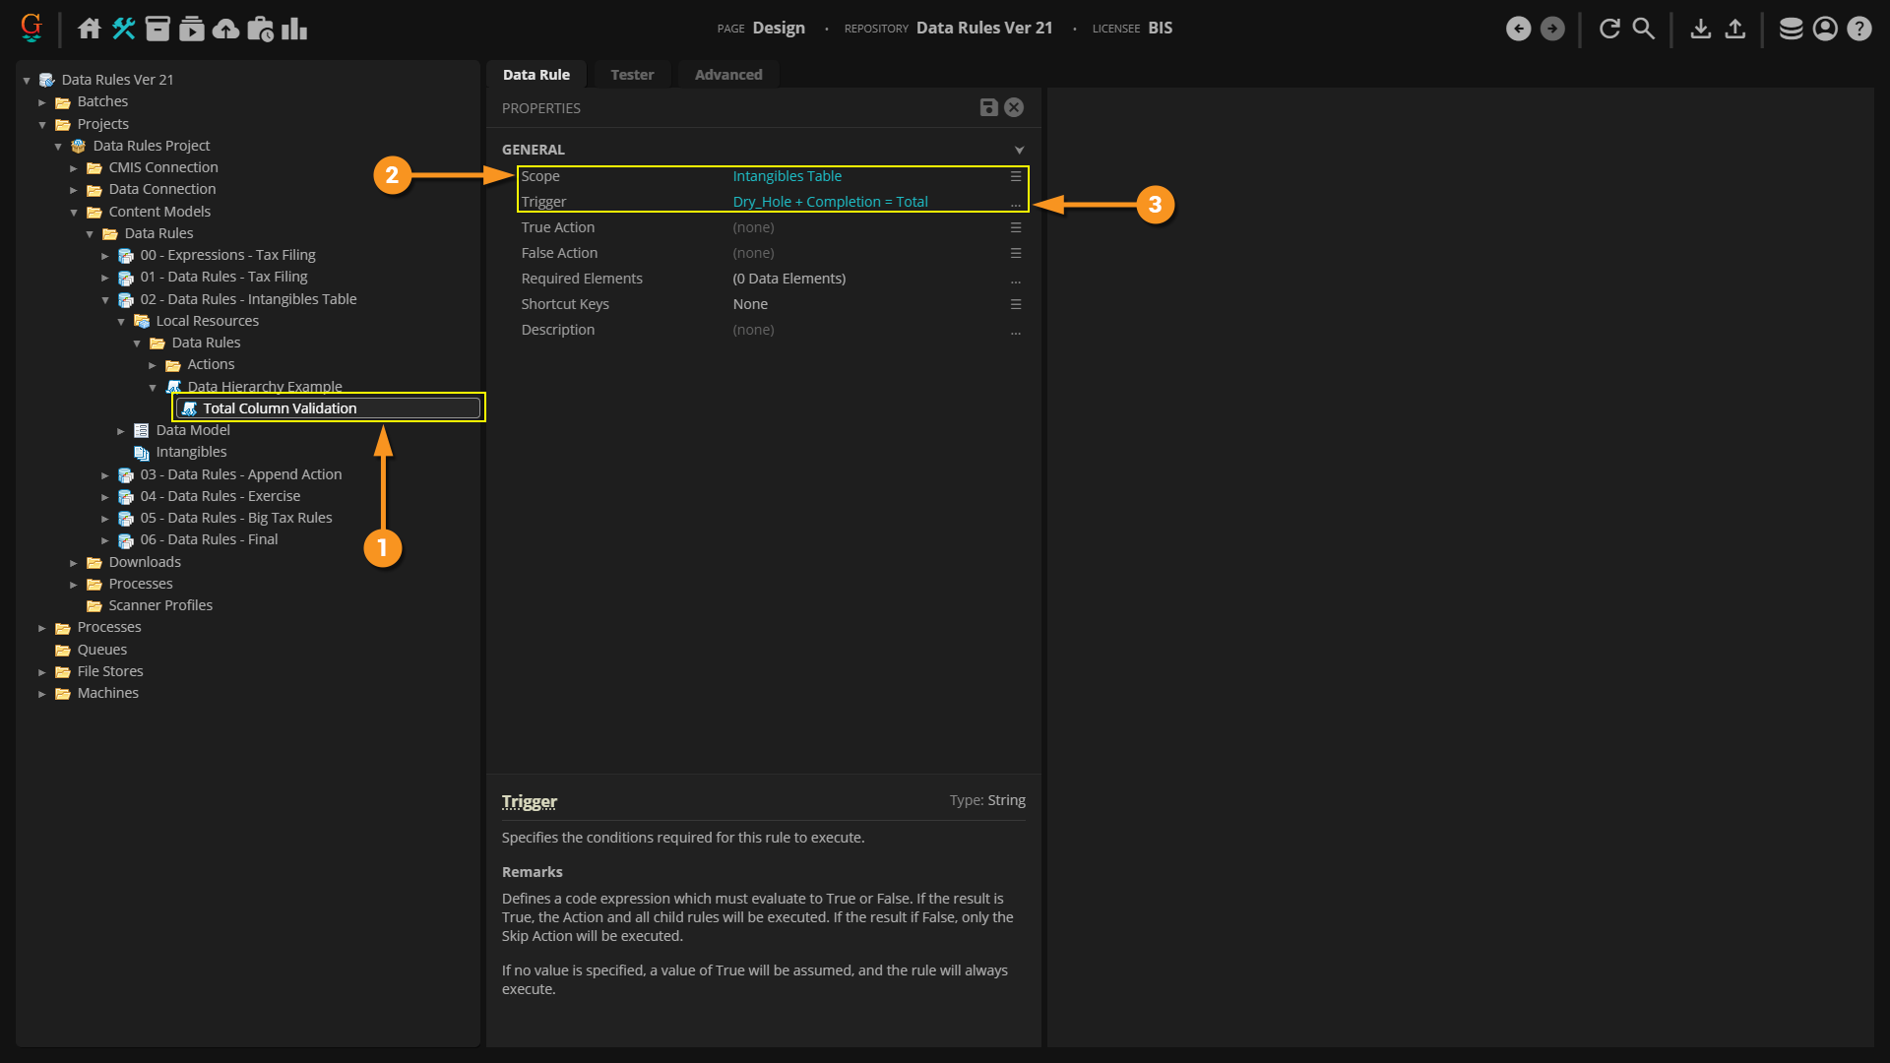Image resolution: width=1890 pixels, height=1063 pixels.
Task: Open the Batches archive box icon
Action: click(157, 29)
